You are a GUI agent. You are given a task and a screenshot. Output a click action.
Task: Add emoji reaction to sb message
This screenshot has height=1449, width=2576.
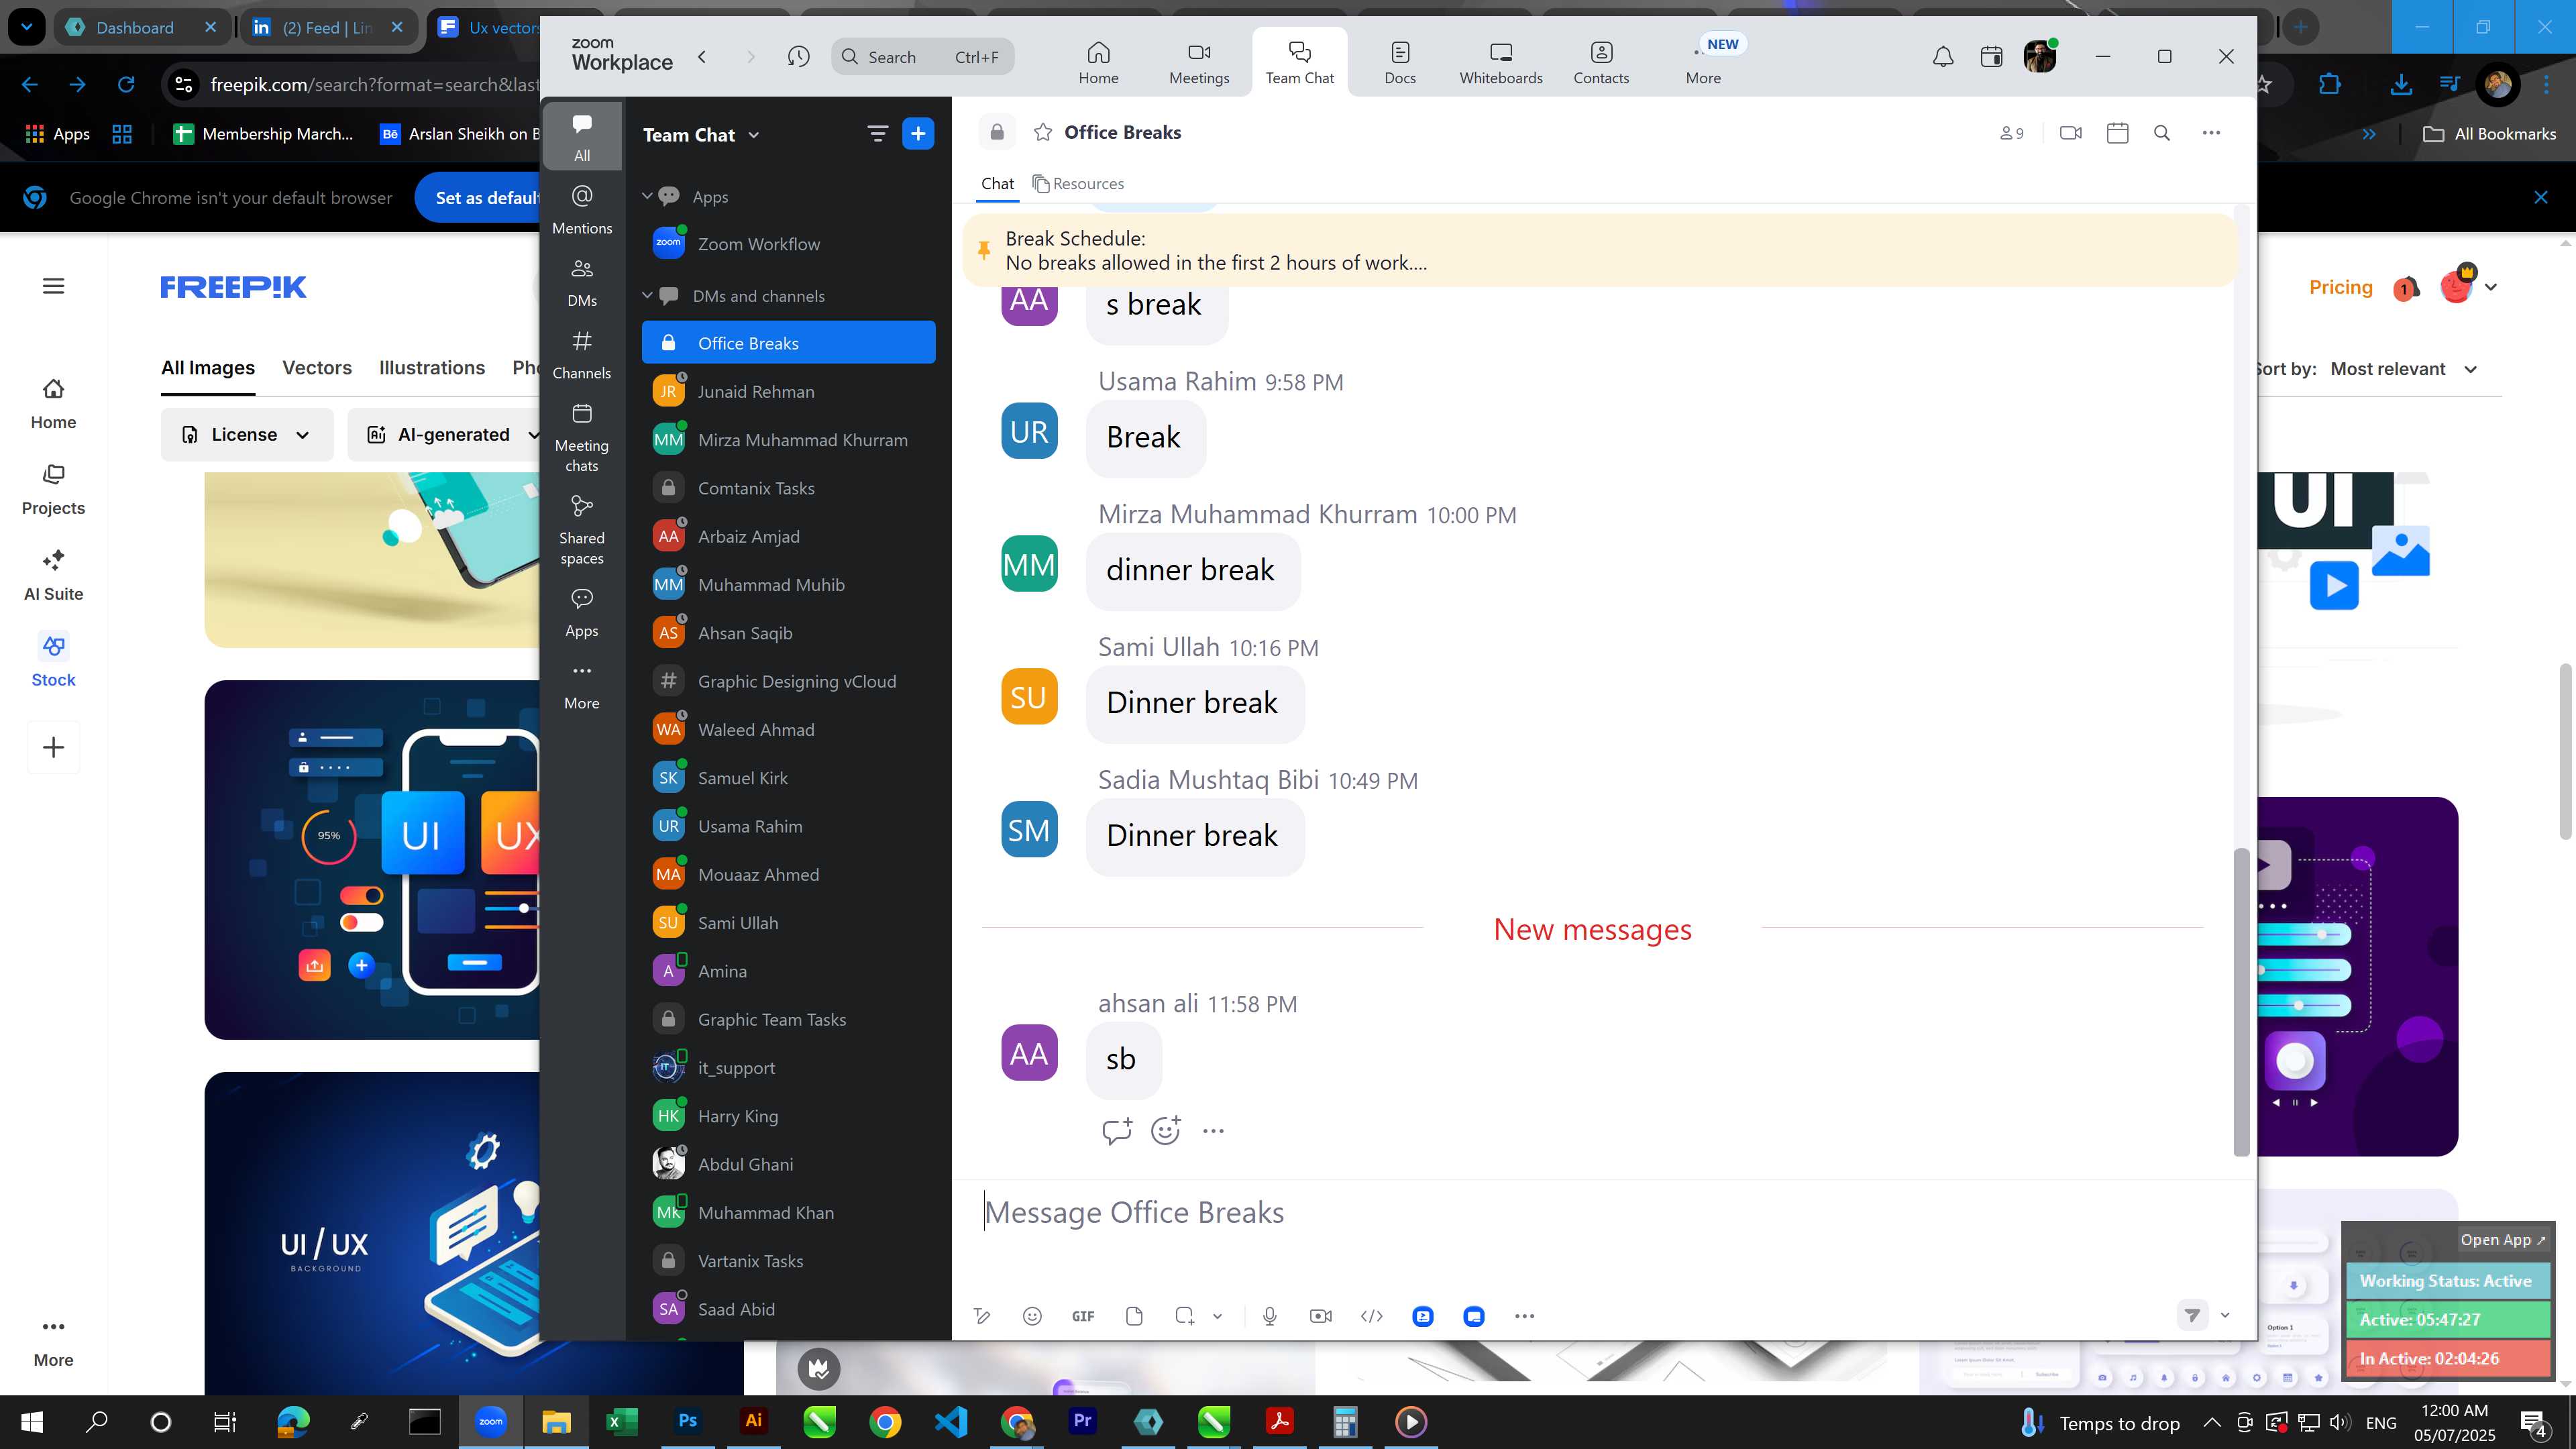tap(1166, 1131)
